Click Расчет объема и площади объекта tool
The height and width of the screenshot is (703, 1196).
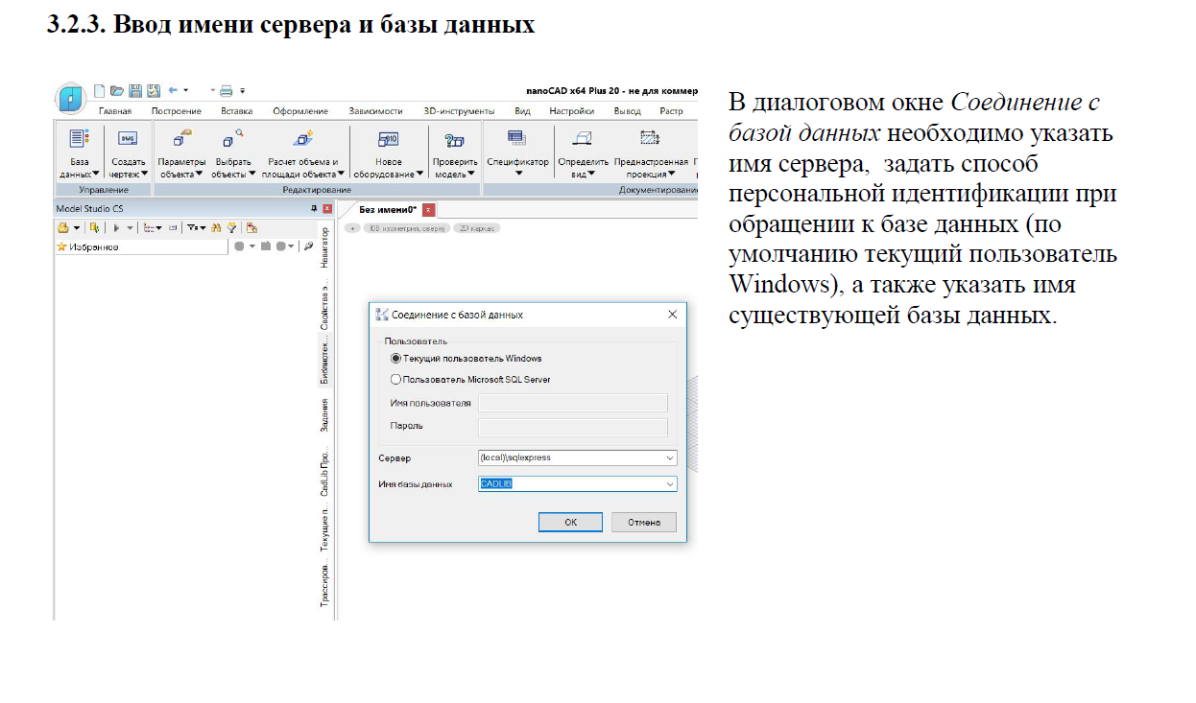tap(303, 153)
